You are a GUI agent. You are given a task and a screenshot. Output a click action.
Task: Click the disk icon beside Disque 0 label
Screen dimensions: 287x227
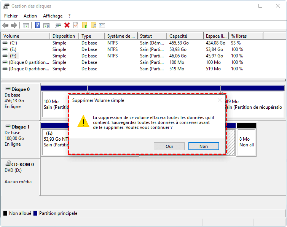pyautogui.click(x=8, y=89)
